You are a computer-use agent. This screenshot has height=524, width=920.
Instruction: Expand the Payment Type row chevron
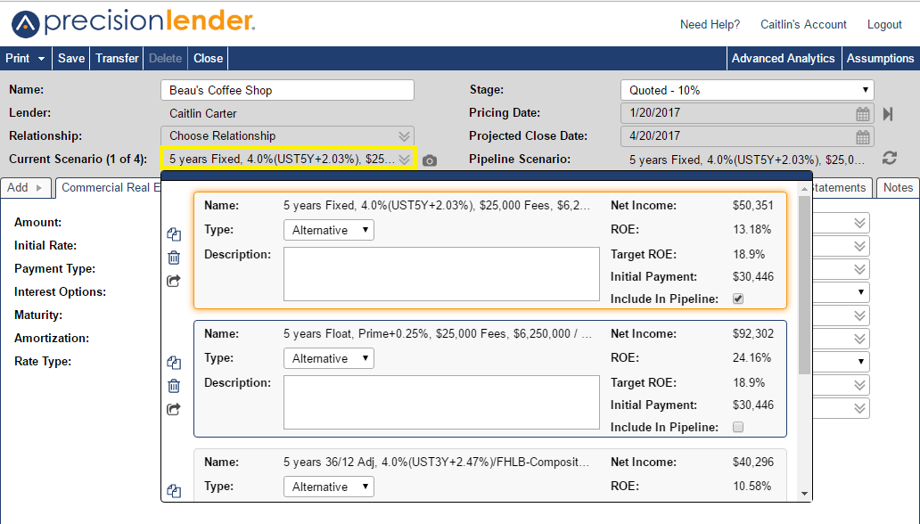click(859, 269)
